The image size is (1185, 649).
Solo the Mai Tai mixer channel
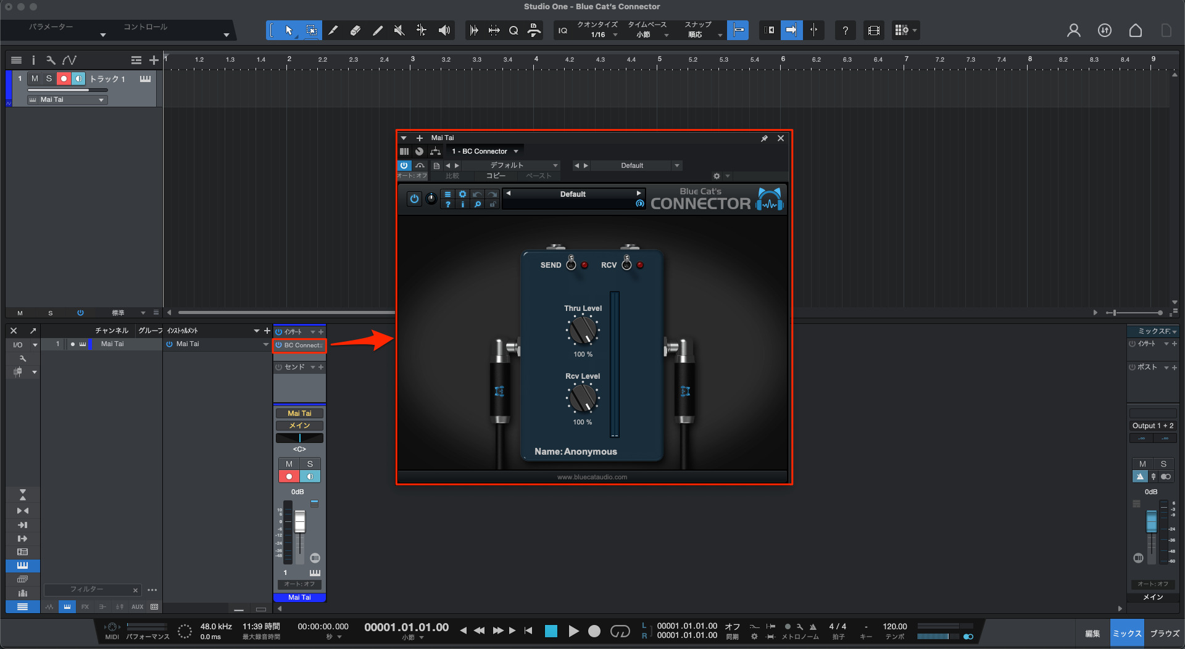310,464
